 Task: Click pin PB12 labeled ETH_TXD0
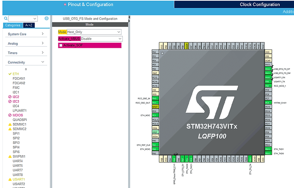(x=268, y=153)
